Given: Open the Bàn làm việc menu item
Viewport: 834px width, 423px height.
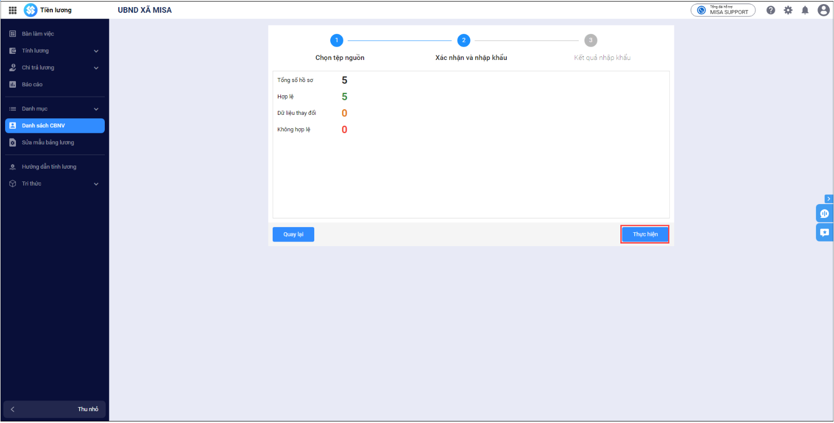Looking at the screenshot, I should pyautogui.click(x=55, y=34).
